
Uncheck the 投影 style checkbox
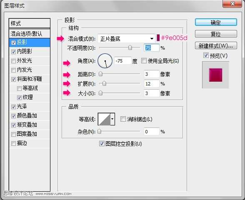click(x=14, y=42)
